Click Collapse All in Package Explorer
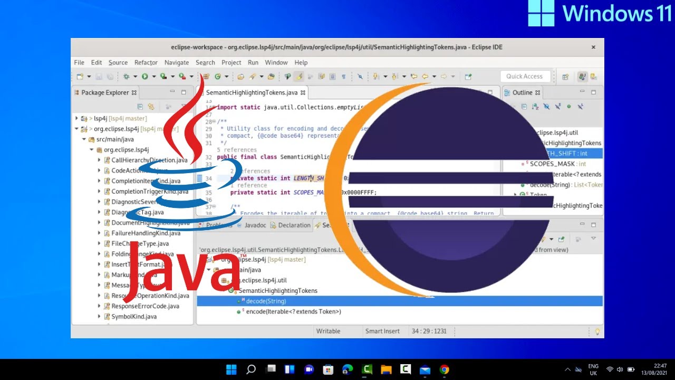Screen dimensions: 675x380 pos(140,107)
